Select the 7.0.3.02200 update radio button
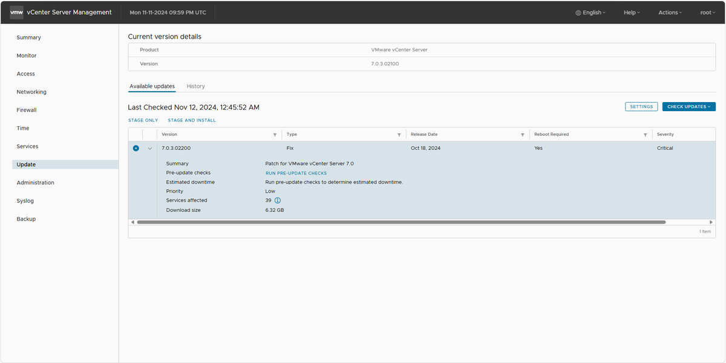The height and width of the screenshot is (363, 726). [136, 148]
